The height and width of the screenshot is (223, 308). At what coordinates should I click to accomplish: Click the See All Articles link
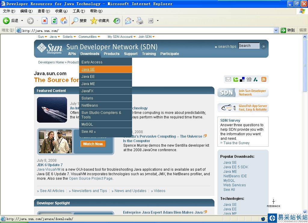point(52,191)
